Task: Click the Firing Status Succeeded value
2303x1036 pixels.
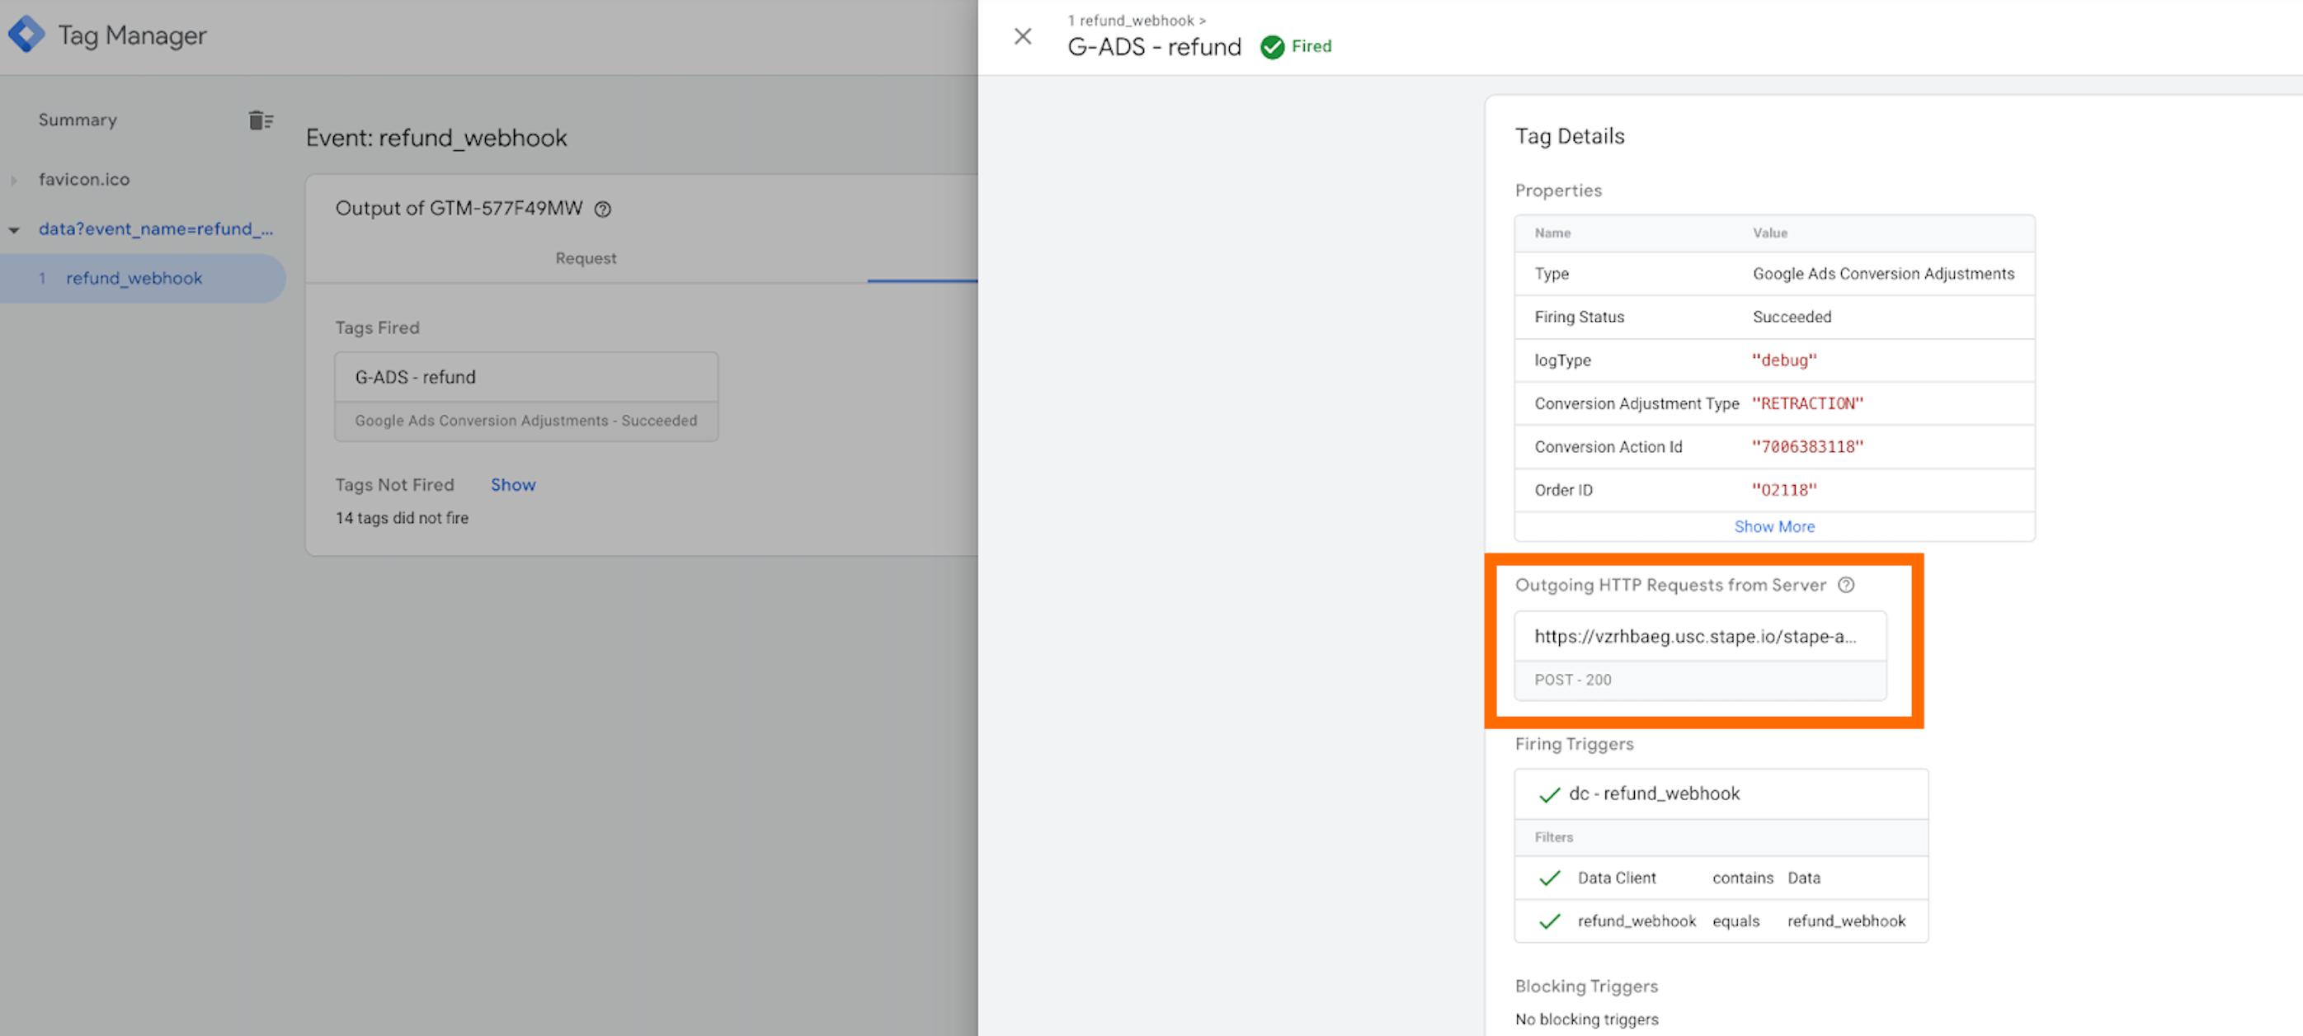Action: (x=1792, y=318)
